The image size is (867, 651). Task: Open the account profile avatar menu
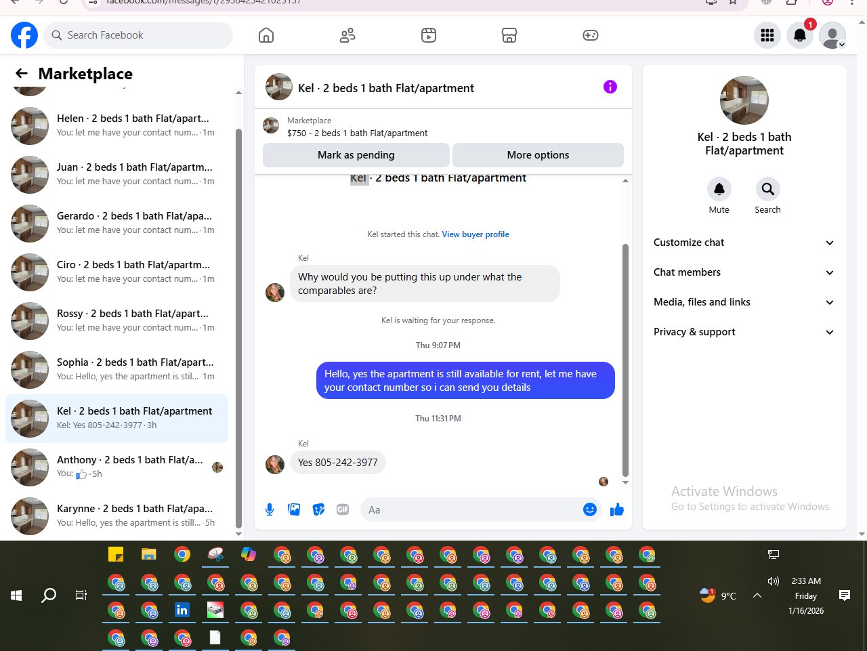click(832, 35)
